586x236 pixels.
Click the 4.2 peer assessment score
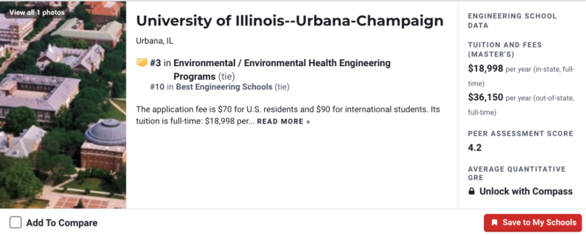coord(475,148)
